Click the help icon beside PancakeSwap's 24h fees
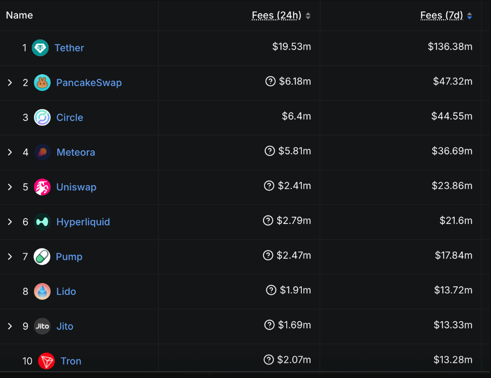The image size is (491, 378). tap(271, 82)
